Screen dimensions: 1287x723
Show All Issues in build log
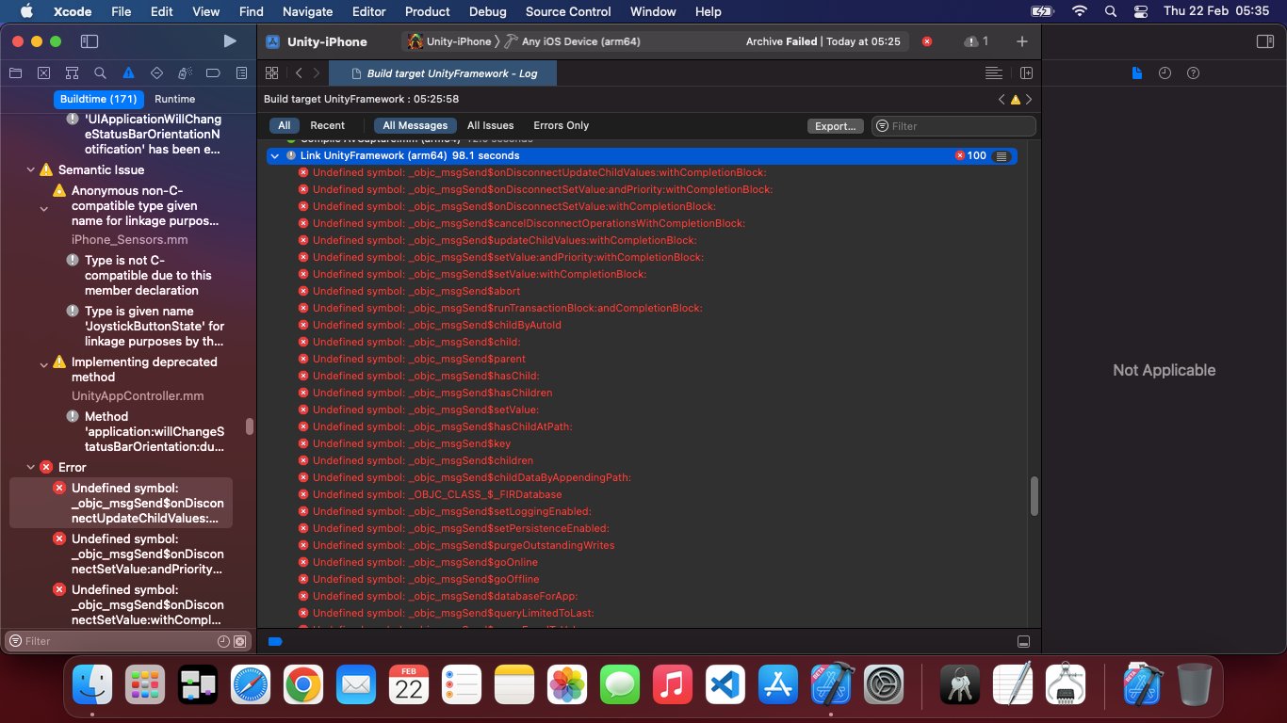[x=490, y=125]
